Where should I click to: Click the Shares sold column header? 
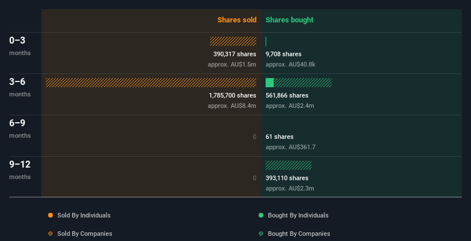(237, 20)
